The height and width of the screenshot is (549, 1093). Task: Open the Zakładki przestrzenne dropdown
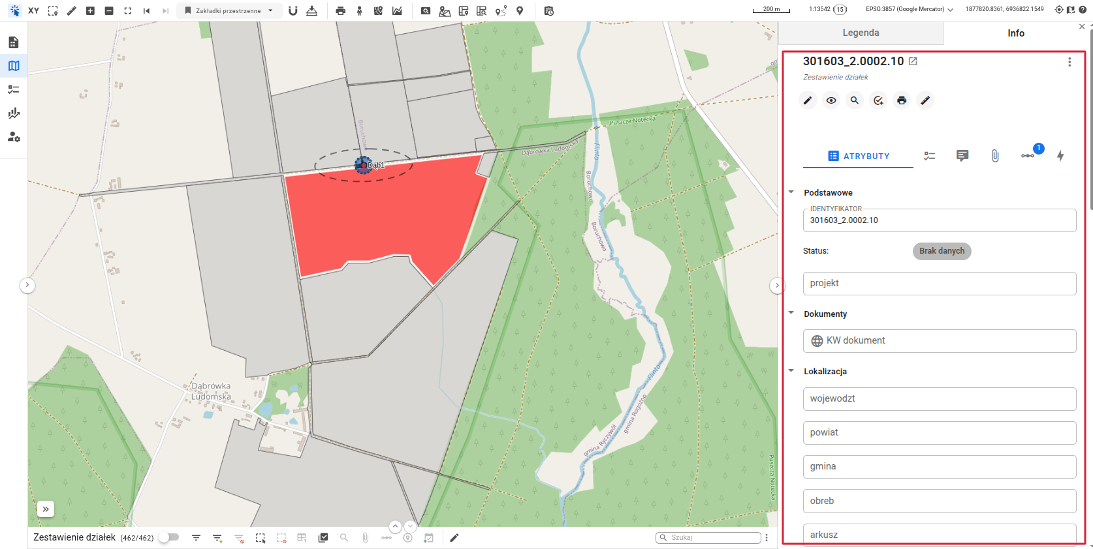click(x=229, y=10)
